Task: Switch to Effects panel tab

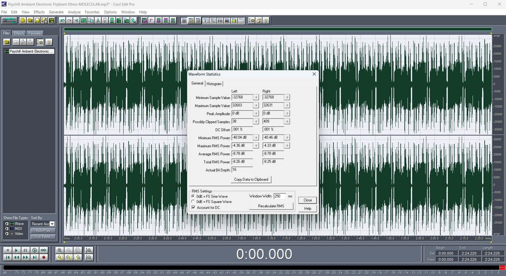Action: click(x=19, y=33)
